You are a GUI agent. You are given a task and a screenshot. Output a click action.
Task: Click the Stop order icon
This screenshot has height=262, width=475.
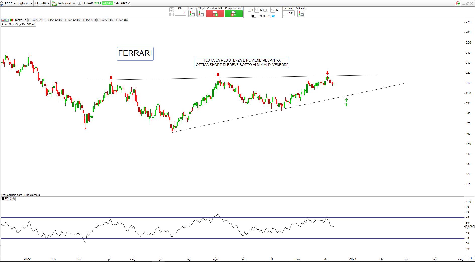coord(201,14)
